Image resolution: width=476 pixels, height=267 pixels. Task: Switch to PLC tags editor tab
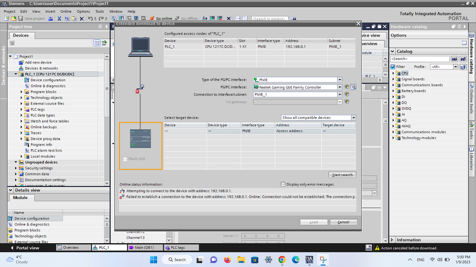click(x=181, y=248)
